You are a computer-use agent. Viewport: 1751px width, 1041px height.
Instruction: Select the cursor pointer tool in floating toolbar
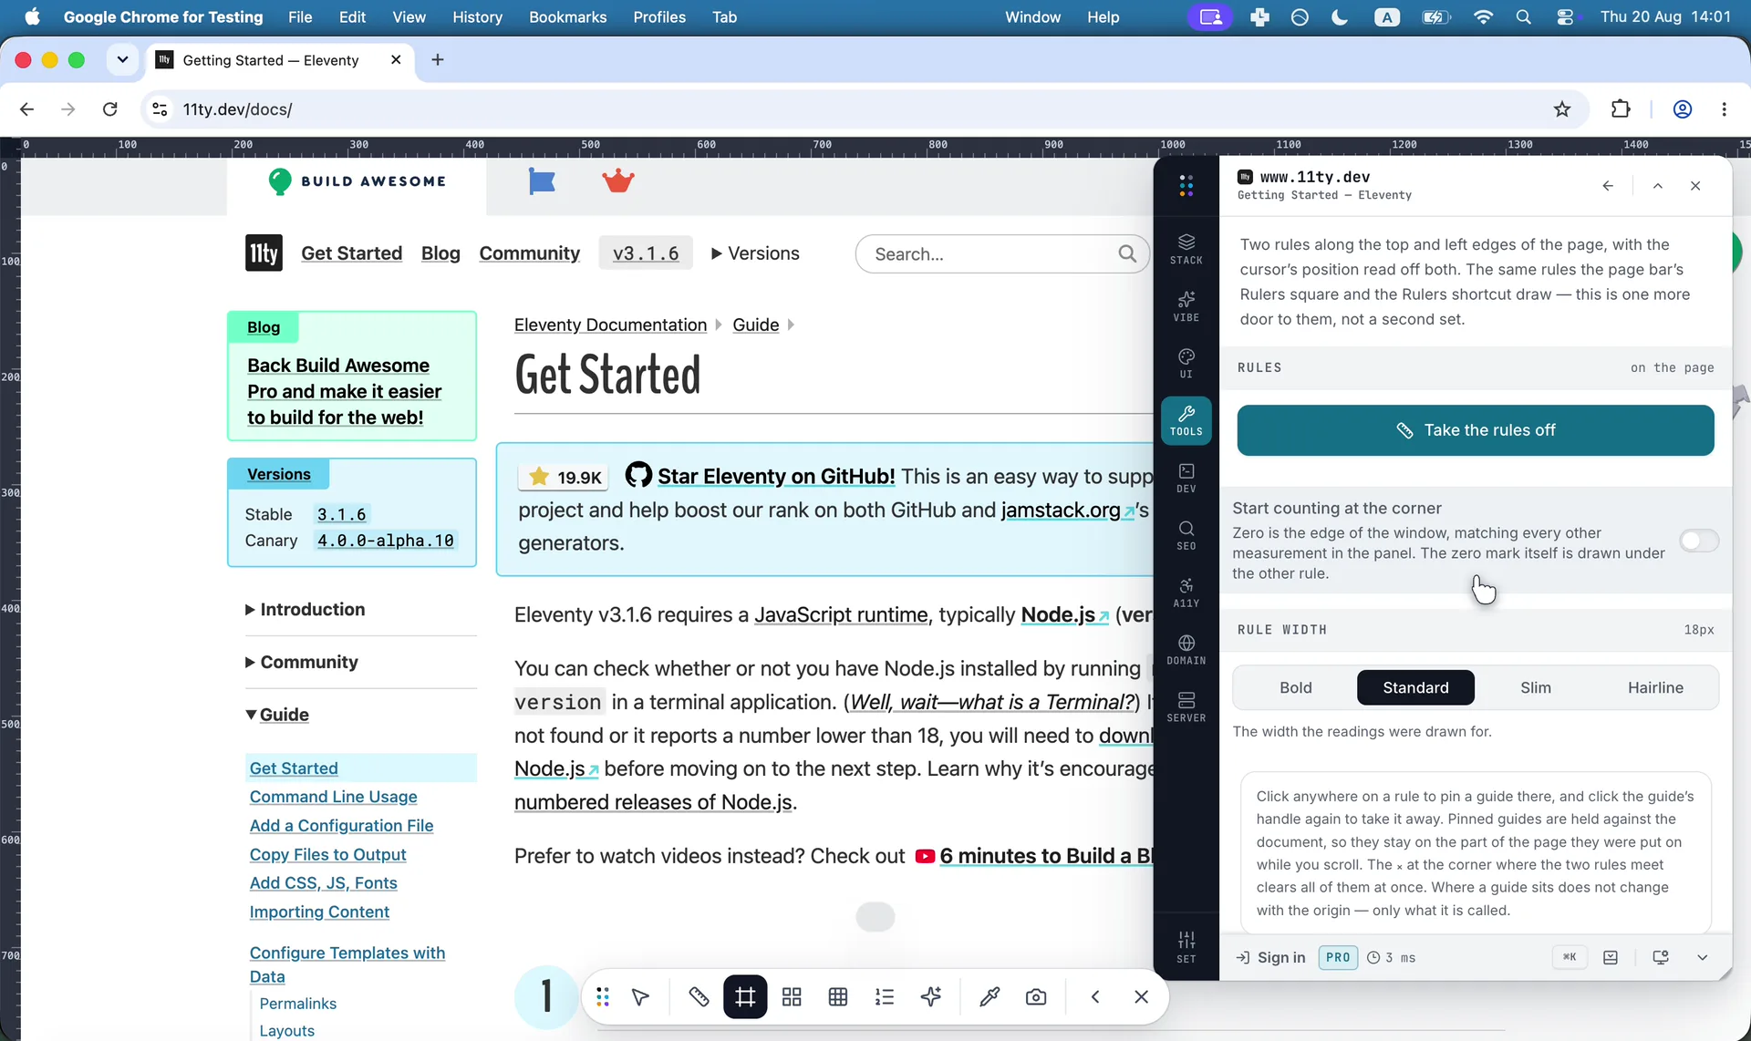point(640,997)
